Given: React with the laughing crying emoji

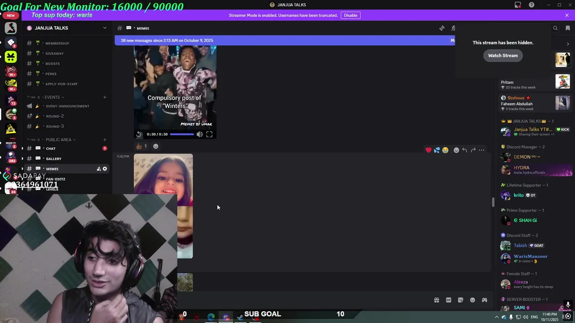Looking at the screenshot, I should pyautogui.click(x=445, y=150).
